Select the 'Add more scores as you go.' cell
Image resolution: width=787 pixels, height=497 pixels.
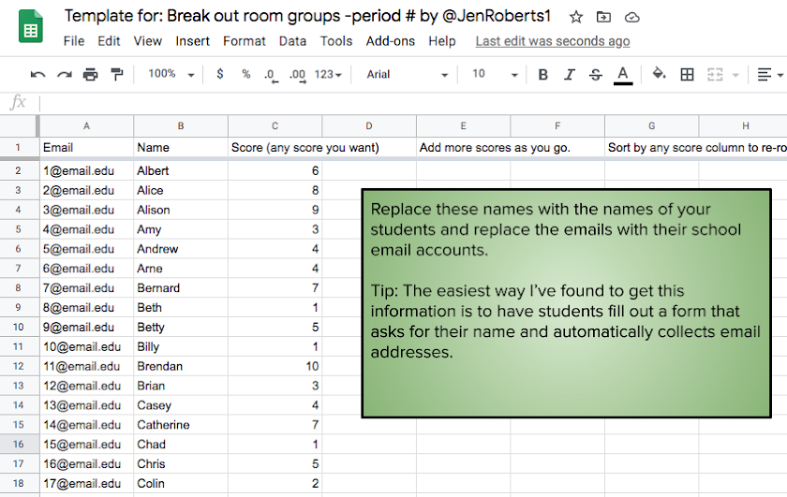click(x=463, y=148)
